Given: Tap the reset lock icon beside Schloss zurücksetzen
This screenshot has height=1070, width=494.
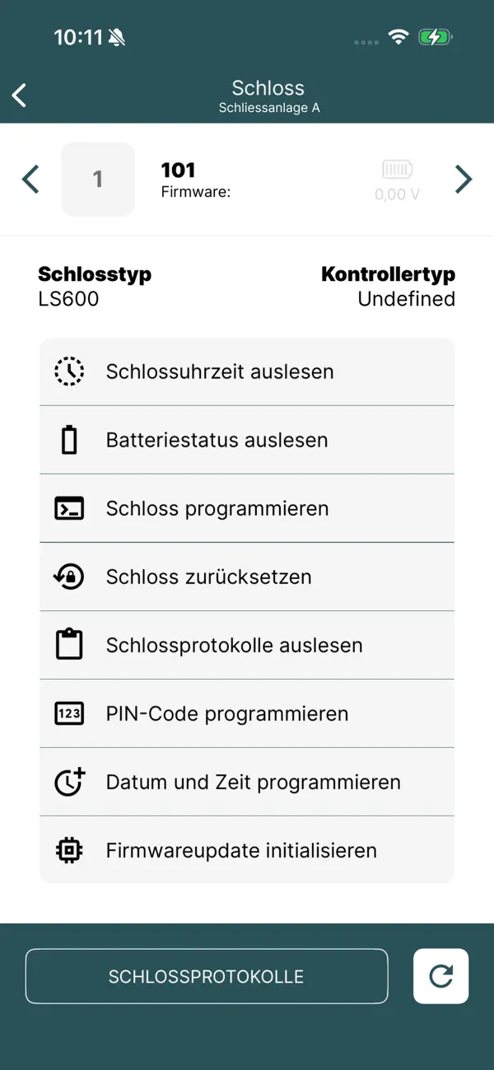Looking at the screenshot, I should 69,576.
